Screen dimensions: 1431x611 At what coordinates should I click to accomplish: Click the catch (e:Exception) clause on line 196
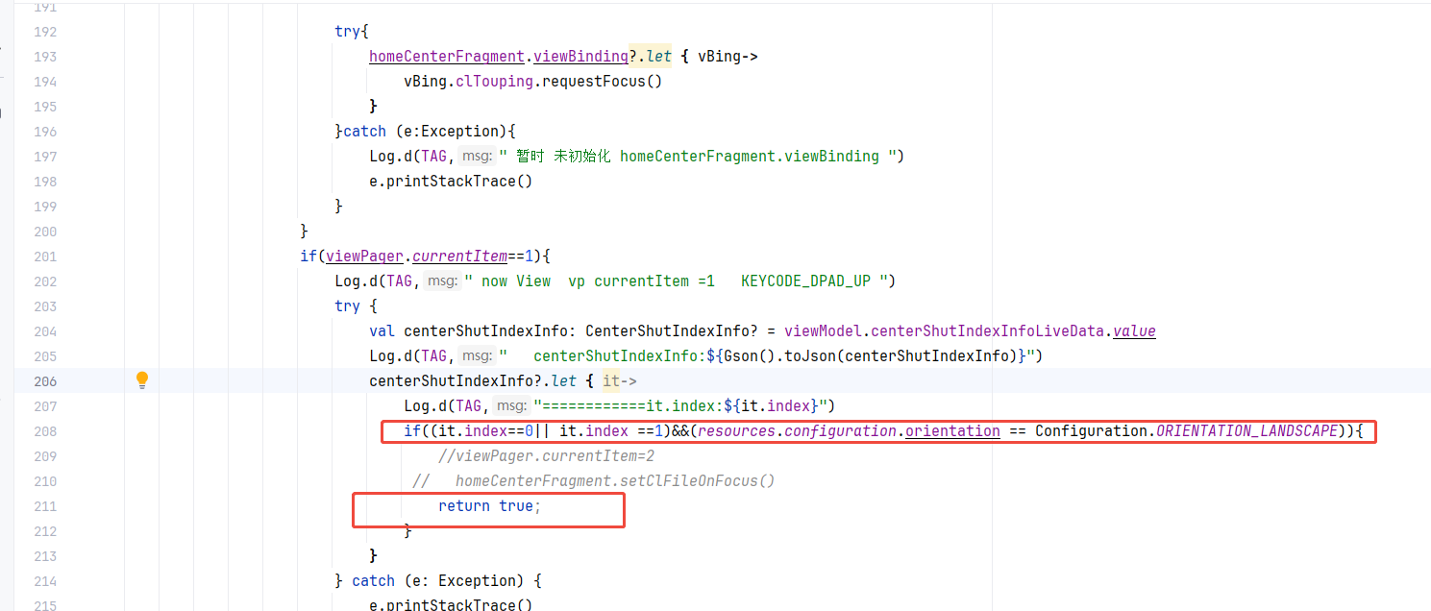click(430, 132)
